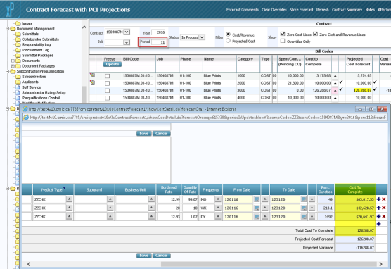The height and width of the screenshot is (269, 391).
Task: Click Clear Overrides menu item
Action: [274, 10]
